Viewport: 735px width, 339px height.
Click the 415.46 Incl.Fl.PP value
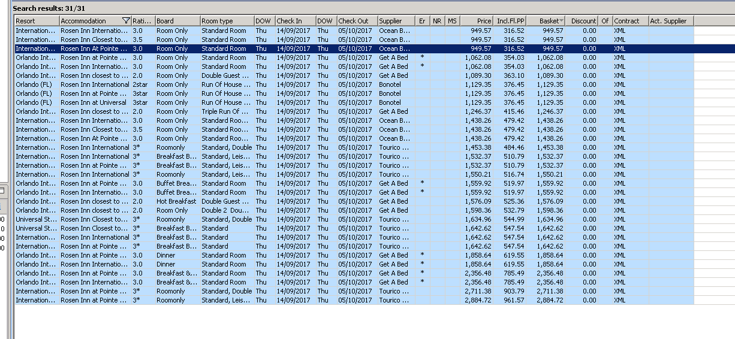pos(514,111)
